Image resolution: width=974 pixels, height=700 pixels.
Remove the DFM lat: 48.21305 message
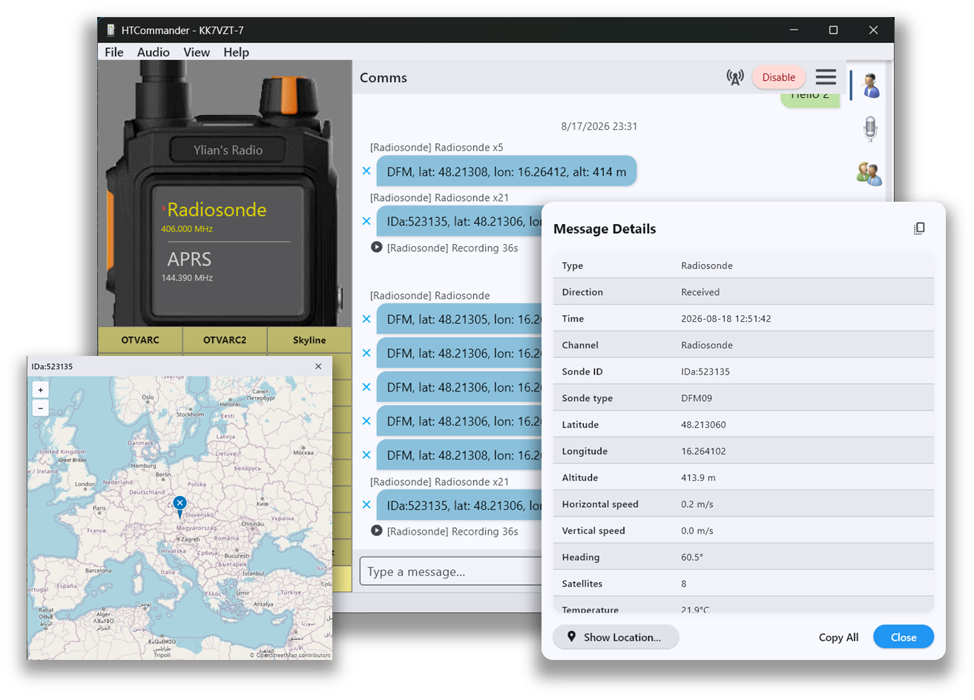tap(366, 319)
